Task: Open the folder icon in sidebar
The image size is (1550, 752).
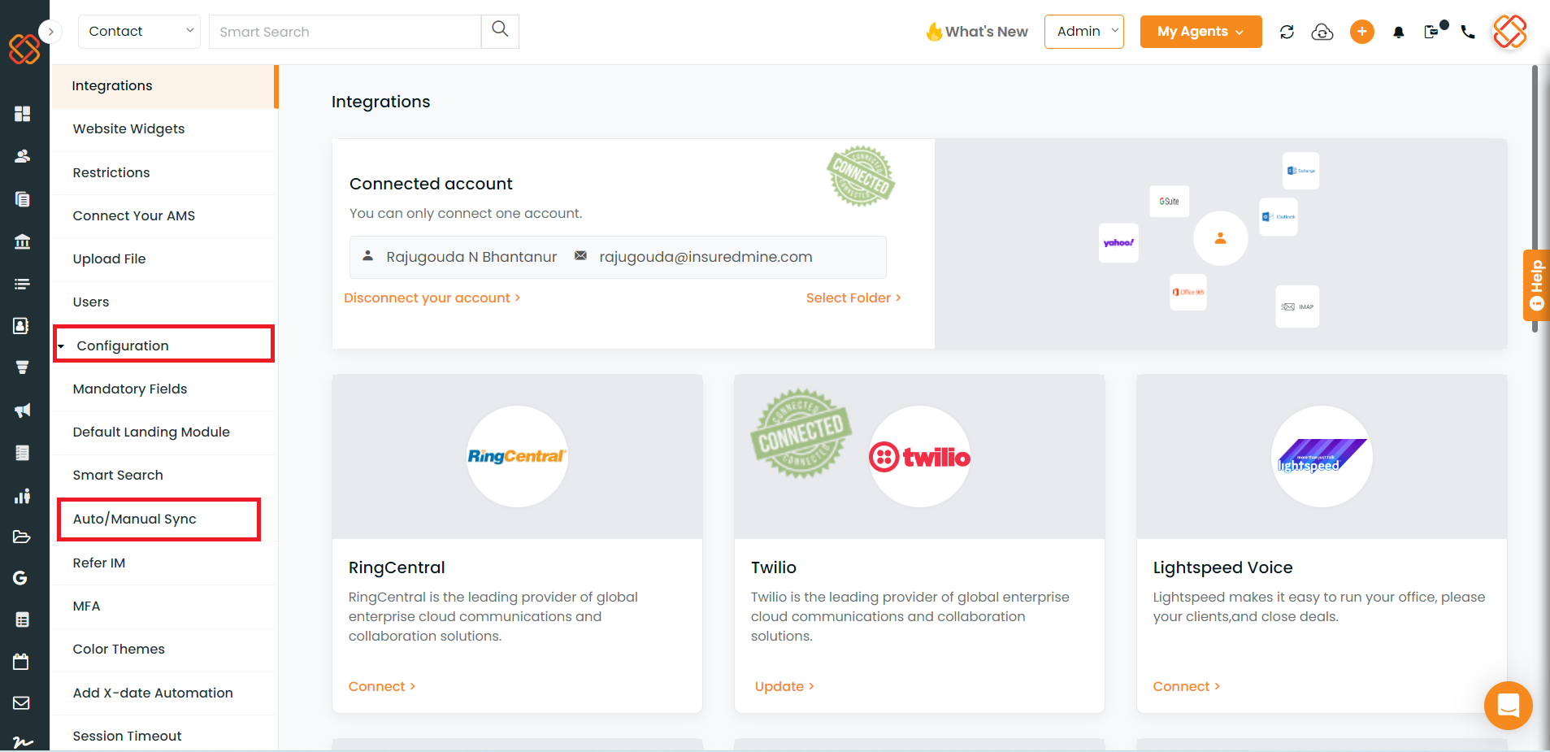Action: pyautogui.click(x=22, y=537)
